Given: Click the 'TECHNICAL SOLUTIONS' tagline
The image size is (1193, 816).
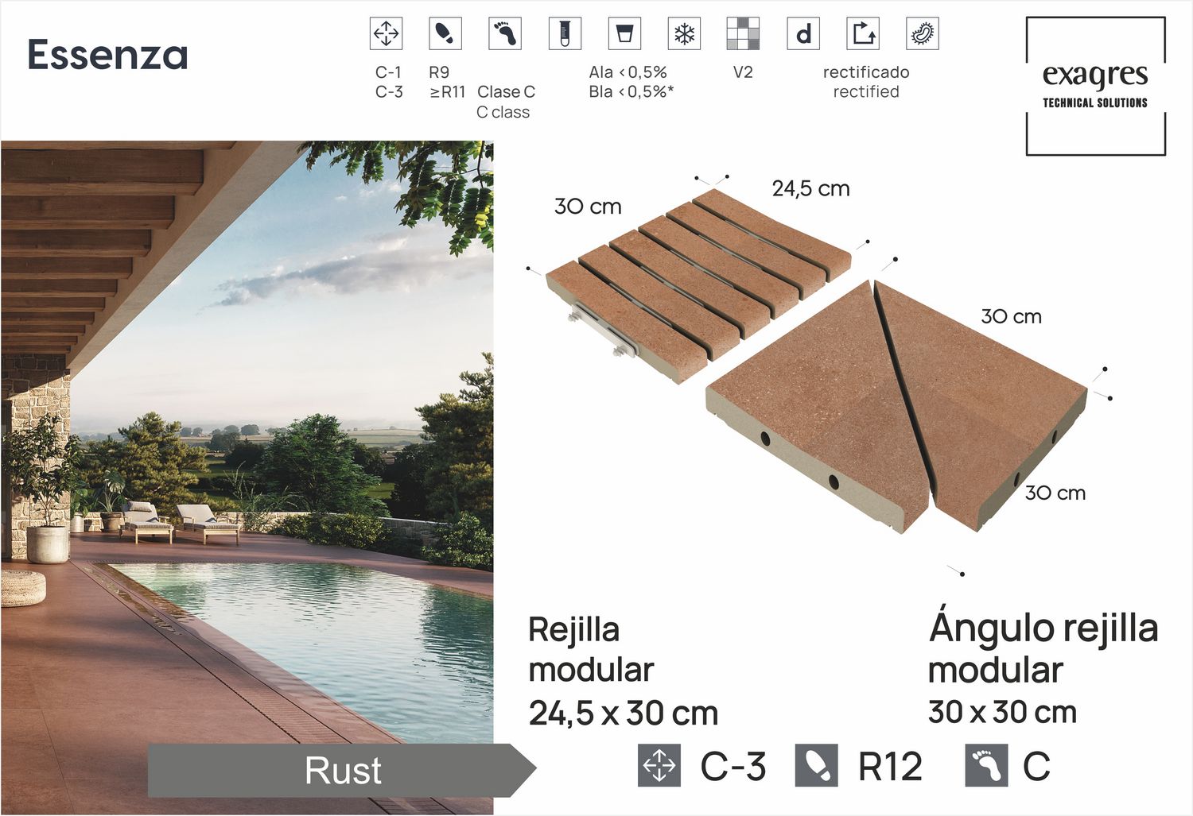Looking at the screenshot, I should [x=1095, y=102].
